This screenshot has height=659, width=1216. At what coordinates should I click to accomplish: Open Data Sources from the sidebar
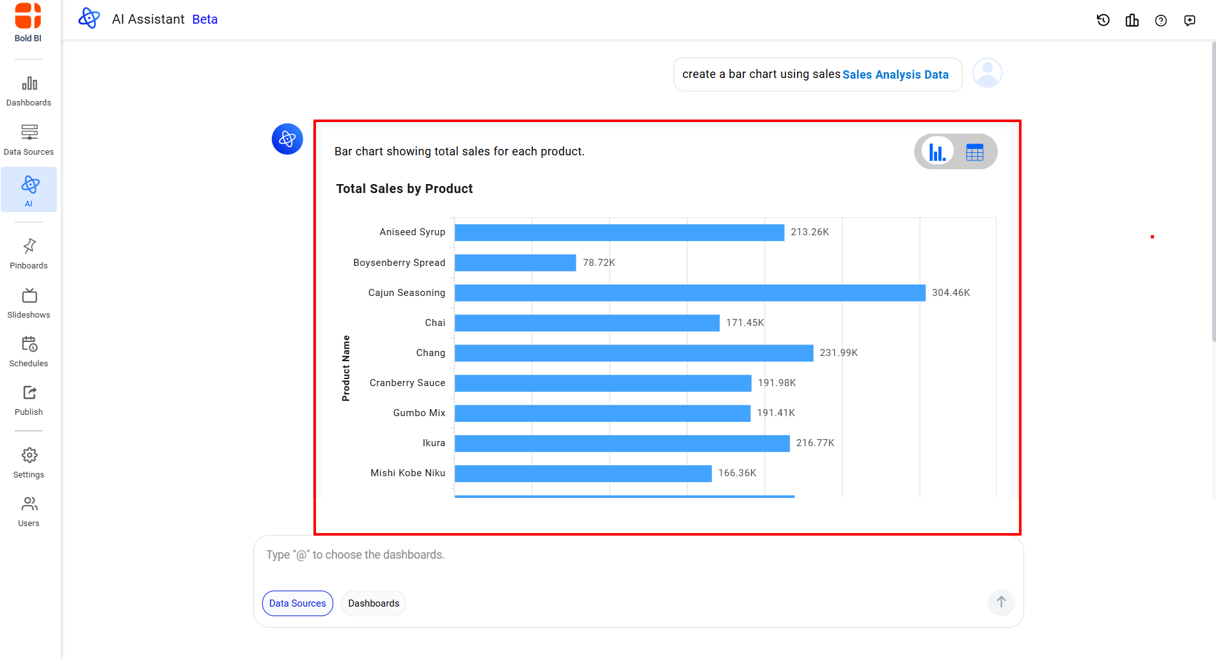(29, 140)
